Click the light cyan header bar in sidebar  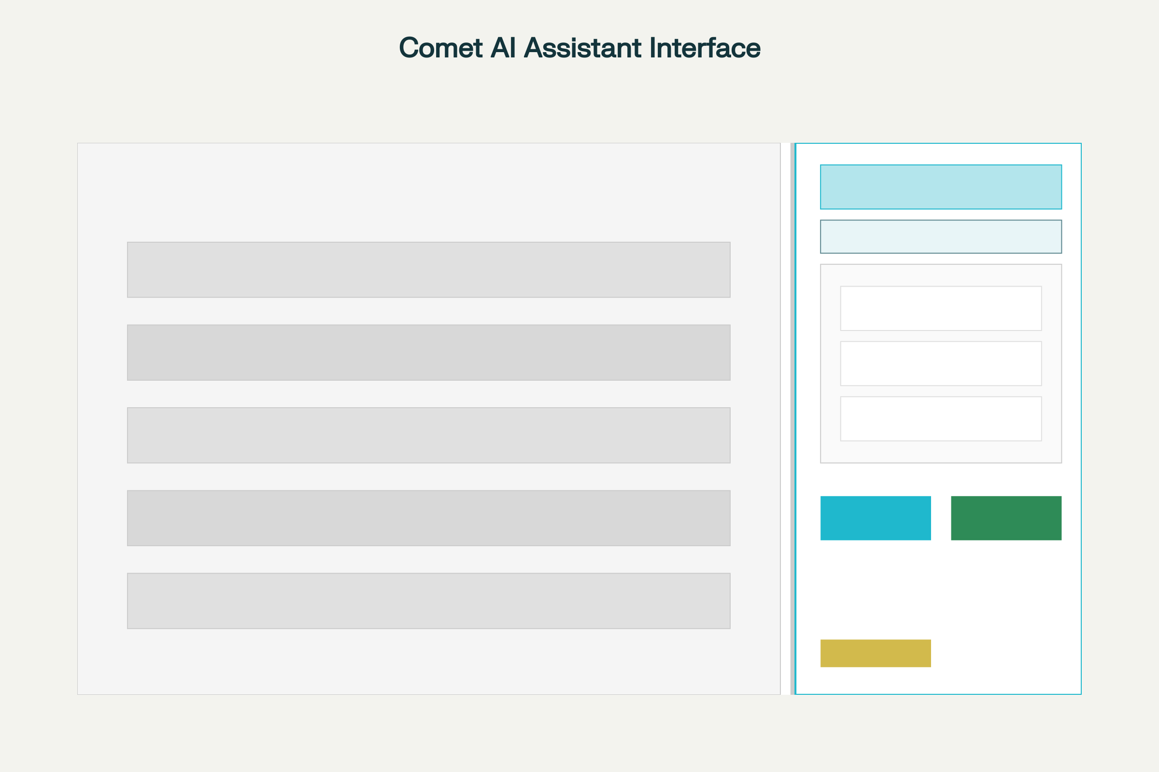(x=941, y=187)
